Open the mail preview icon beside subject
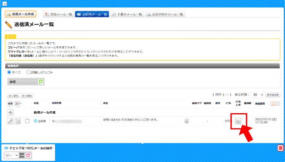Image resolution: width=285 pixels, height=162 pixels. (x=186, y=121)
